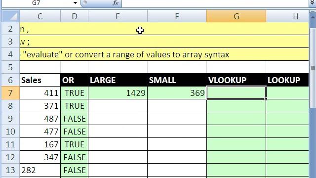
Task: Select the cell containing 411
Action: [40, 93]
